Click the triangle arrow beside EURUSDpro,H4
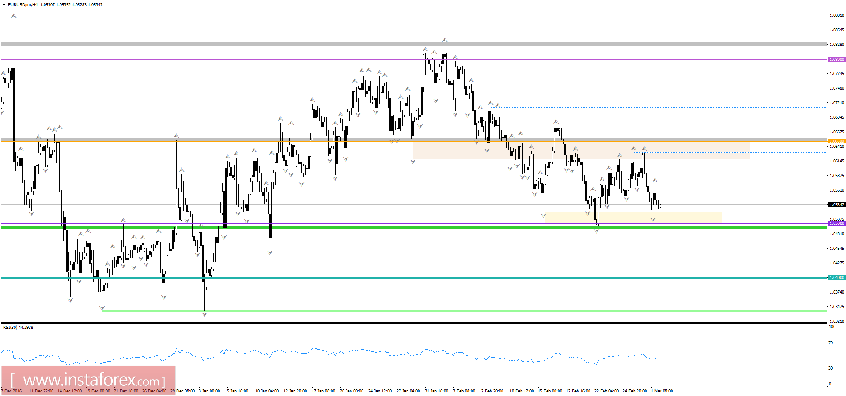This screenshot has height=396, width=846. tap(4, 5)
